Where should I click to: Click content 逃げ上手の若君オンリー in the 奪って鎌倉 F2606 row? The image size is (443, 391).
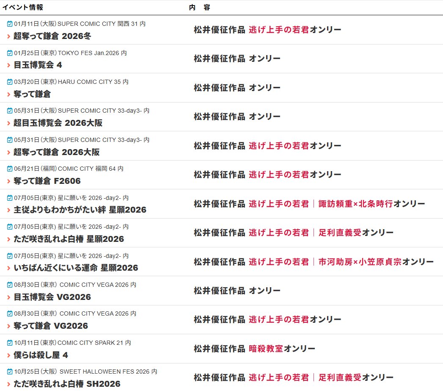click(x=295, y=175)
